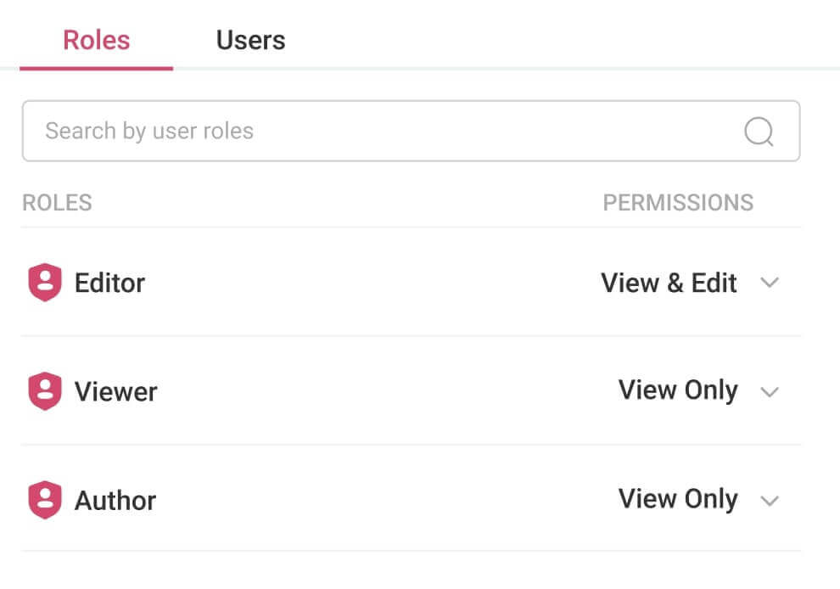Click the Editor role shield icon
Screen dimensions: 840x589
[45, 283]
